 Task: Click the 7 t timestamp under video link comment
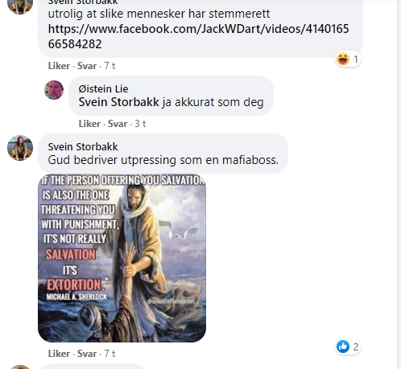(110, 66)
